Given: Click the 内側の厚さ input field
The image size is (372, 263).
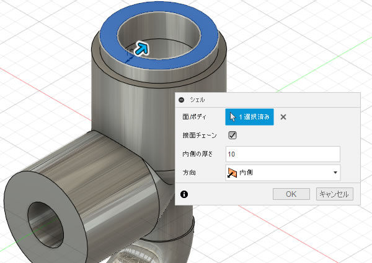Looking at the screenshot, I should click(x=283, y=154).
